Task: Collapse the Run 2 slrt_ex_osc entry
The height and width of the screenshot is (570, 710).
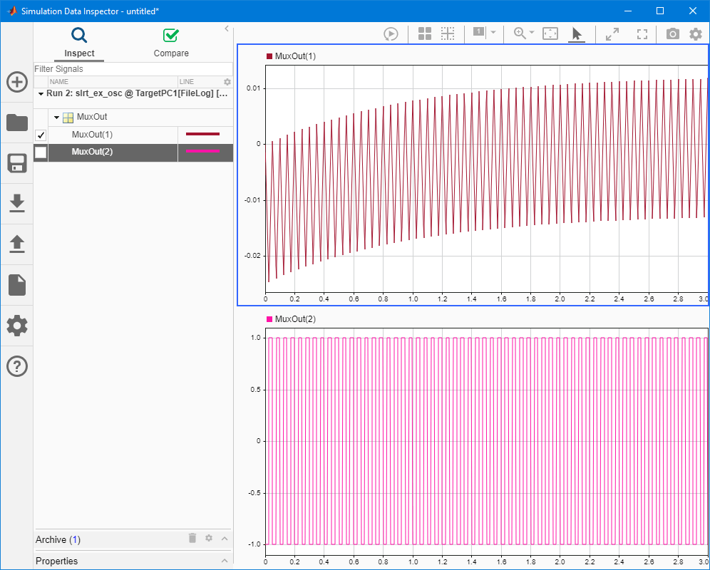Action: pos(41,93)
